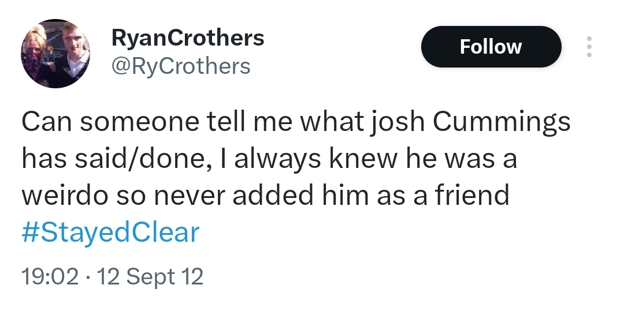Click the word friend in the tweet
This screenshot has width=624, height=311.
471,196
